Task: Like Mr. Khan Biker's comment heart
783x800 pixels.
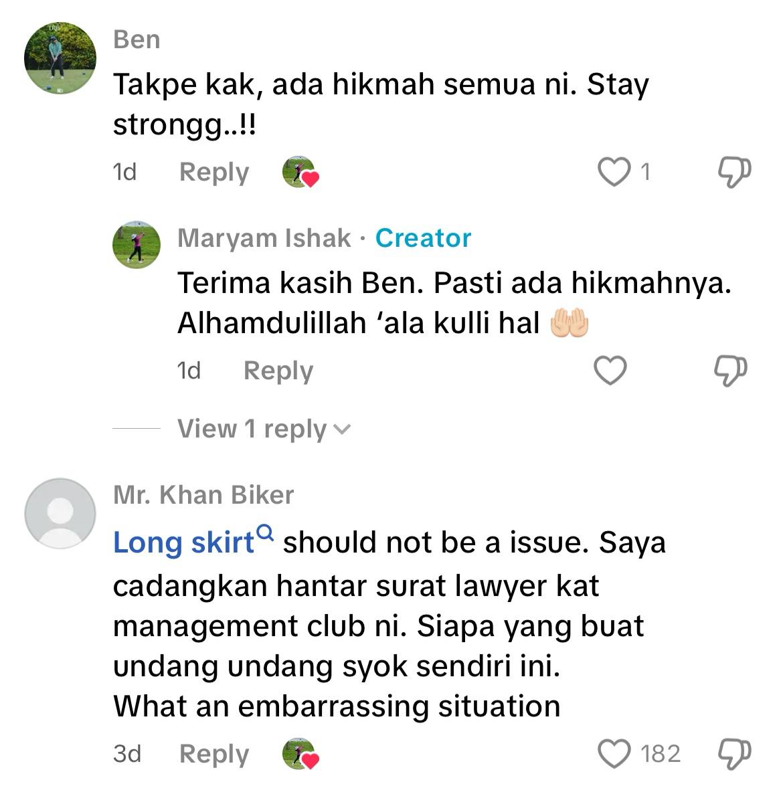Action: pyautogui.click(x=614, y=754)
